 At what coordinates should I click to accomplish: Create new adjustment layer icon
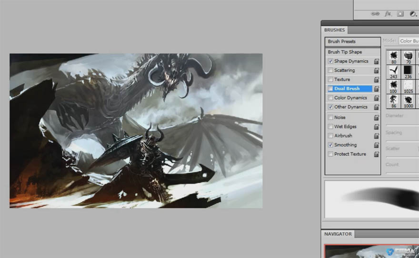413,14
